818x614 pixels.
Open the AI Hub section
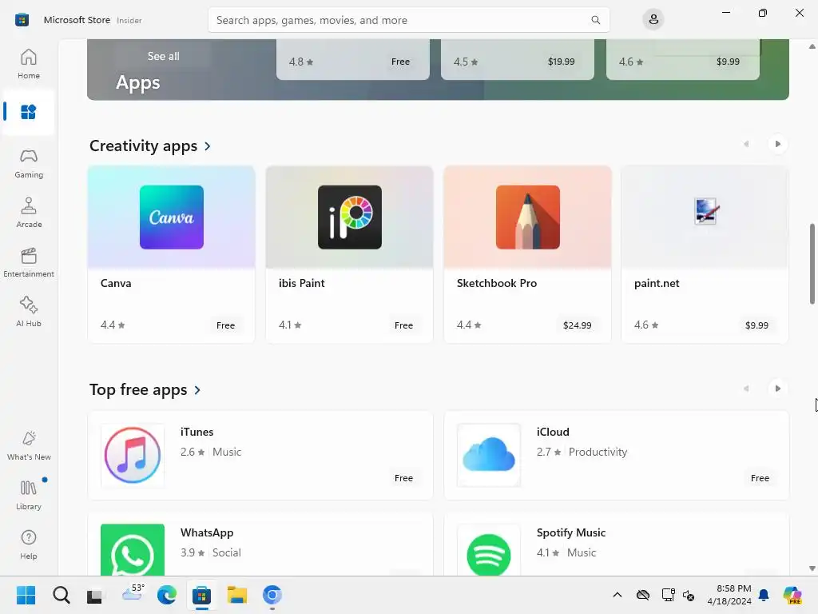coord(29,312)
